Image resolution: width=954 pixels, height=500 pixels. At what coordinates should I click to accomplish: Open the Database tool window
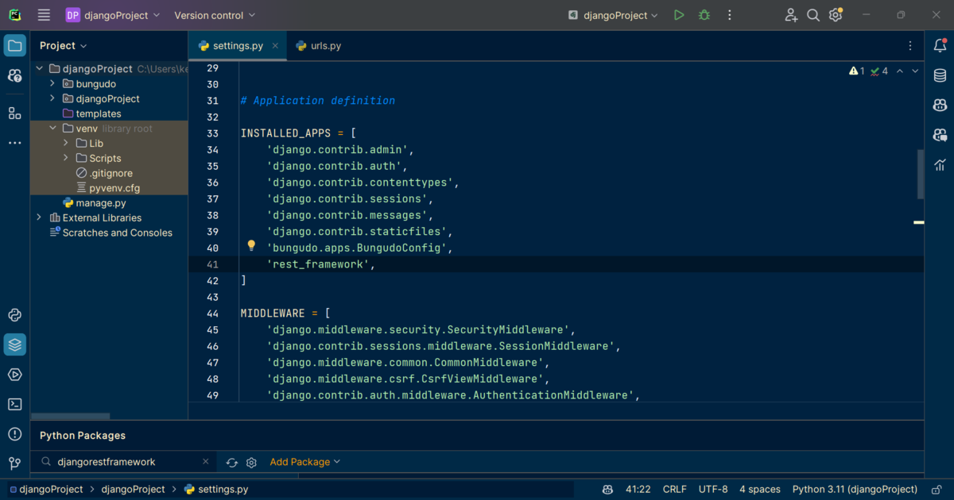pyautogui.click(x=940, y=75)
